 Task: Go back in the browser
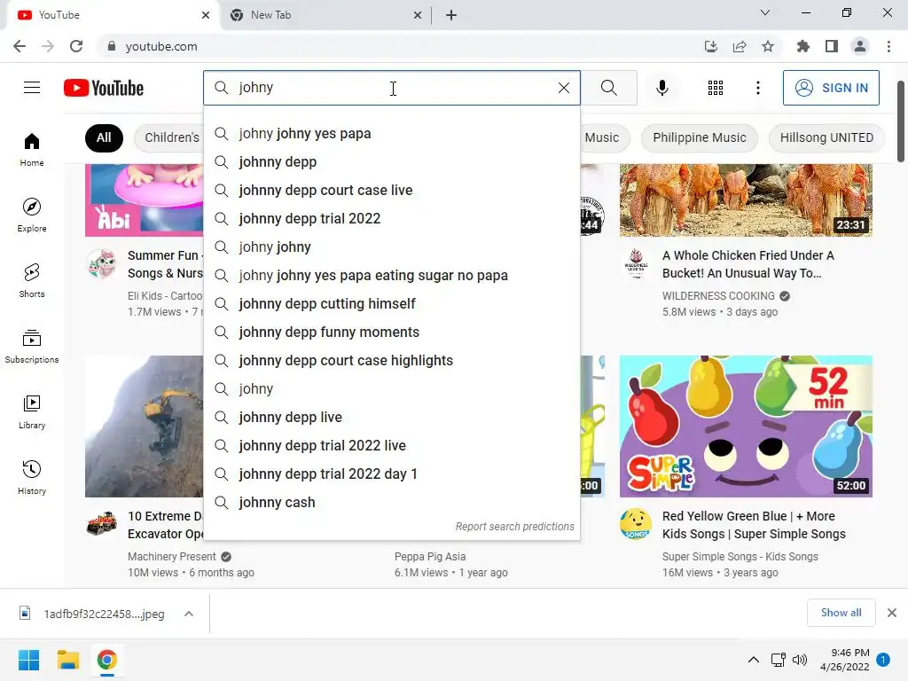[20, 46]
